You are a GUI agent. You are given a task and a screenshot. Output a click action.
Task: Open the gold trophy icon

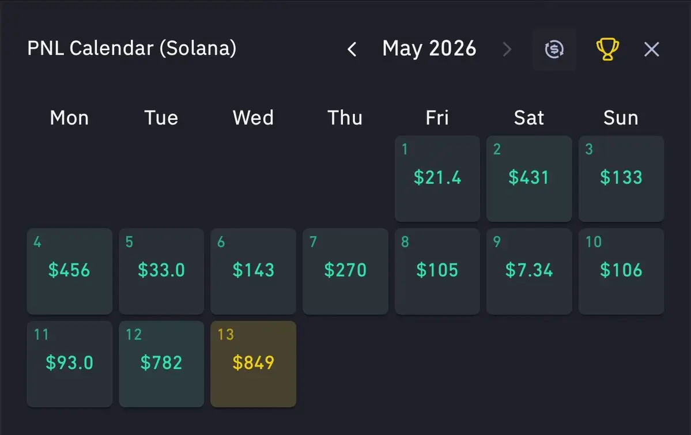607,49
